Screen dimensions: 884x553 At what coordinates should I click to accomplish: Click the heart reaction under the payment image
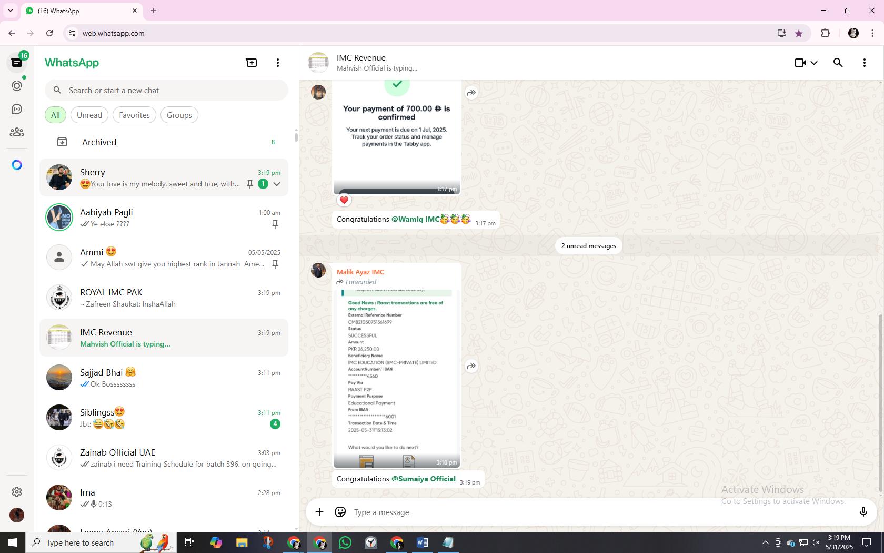pos(344,200)
